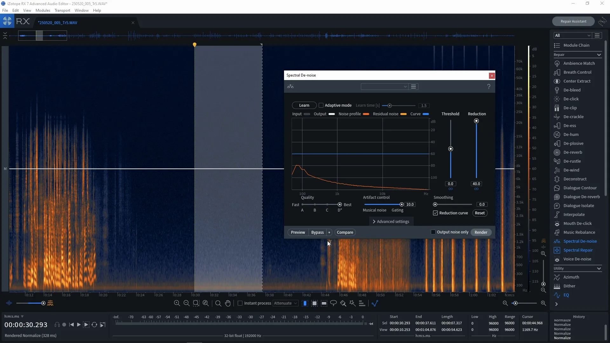Adjust the Smoothing slider handle
Screen dimensions: 610x343
pyautogui.click(x=435, y=205)
